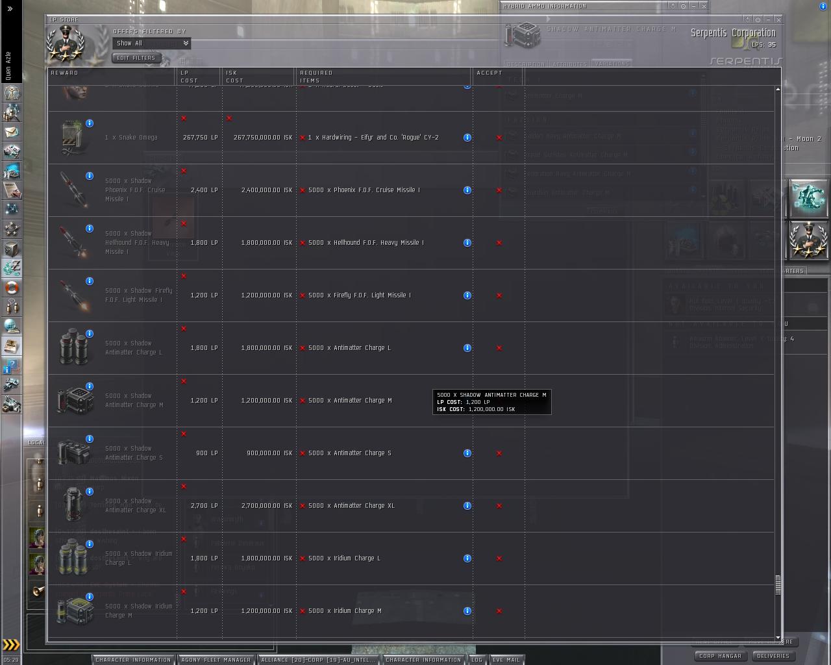Open Assets cube icon in sidebar
The width and height of the screenshot is (831, 665).
click(11, 249)
